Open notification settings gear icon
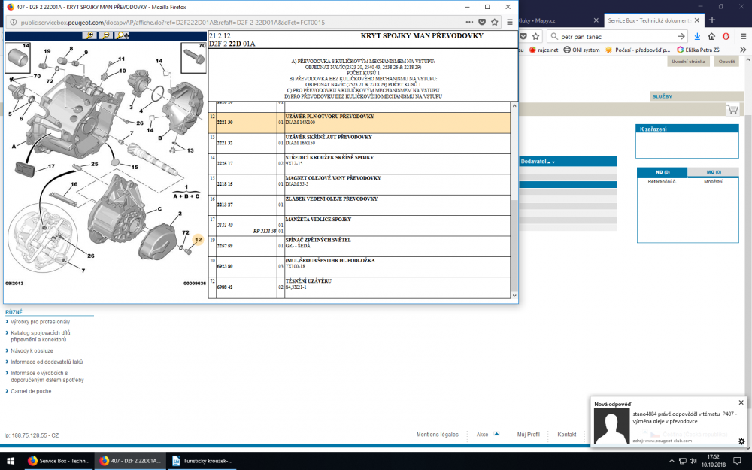752x470 pixels. [741, 441]
